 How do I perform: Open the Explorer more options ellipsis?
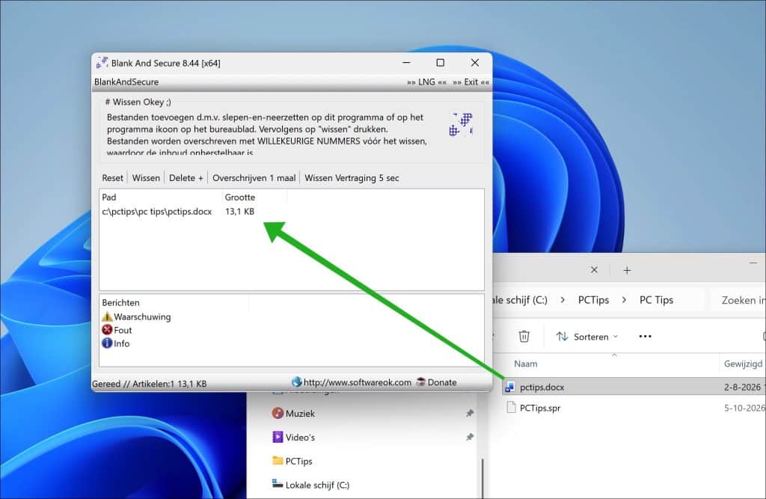[x=645, y=336]
